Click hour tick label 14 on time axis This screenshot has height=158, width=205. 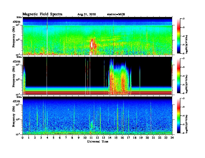pyautogui.click(x=110, y=138)
